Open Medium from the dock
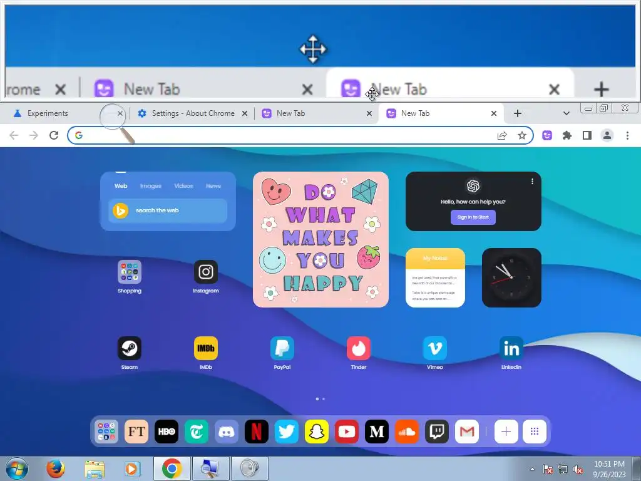Image resolution: width=641 pixels, height=481 pixels. pyautogui.click(x=376, y=432)
